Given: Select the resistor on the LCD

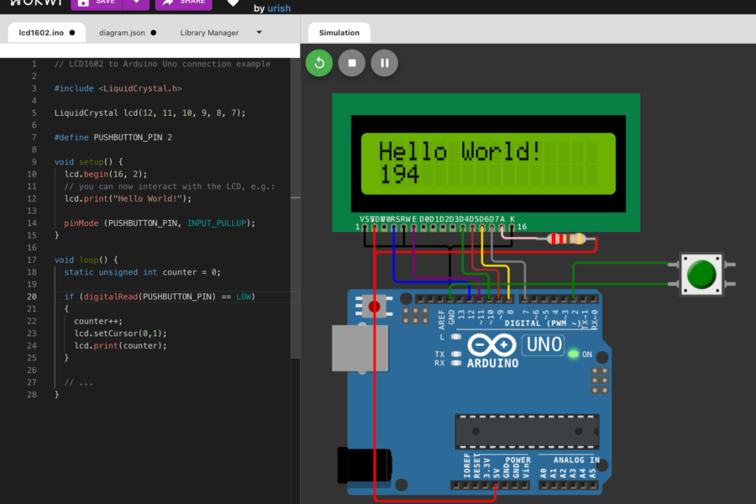Looking at the screenshot, I should tap(566, 239).
